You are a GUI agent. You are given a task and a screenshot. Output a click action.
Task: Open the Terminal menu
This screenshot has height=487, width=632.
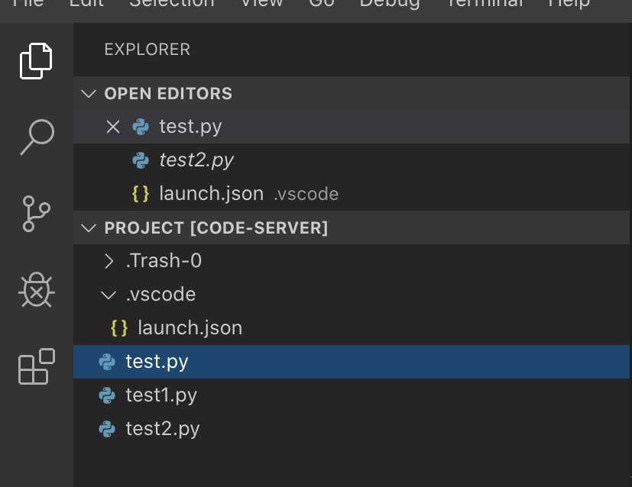pos(485,3)
